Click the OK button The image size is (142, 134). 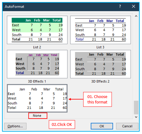coord(102,126)
